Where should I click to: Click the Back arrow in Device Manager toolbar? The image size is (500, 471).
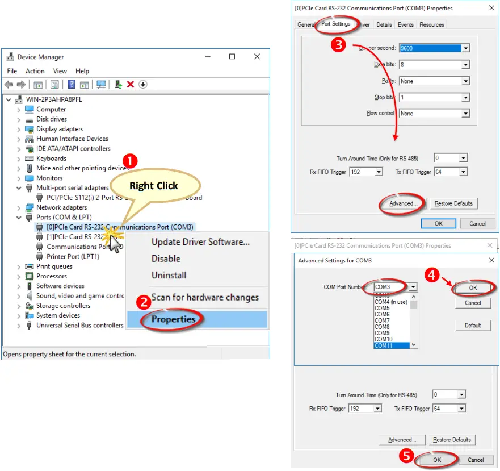tap(9, 85)
